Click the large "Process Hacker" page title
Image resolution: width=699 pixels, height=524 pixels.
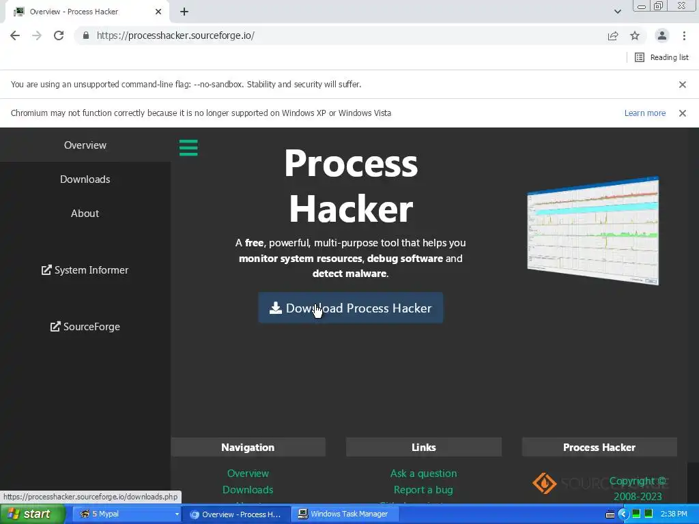[x=352, y=186]
